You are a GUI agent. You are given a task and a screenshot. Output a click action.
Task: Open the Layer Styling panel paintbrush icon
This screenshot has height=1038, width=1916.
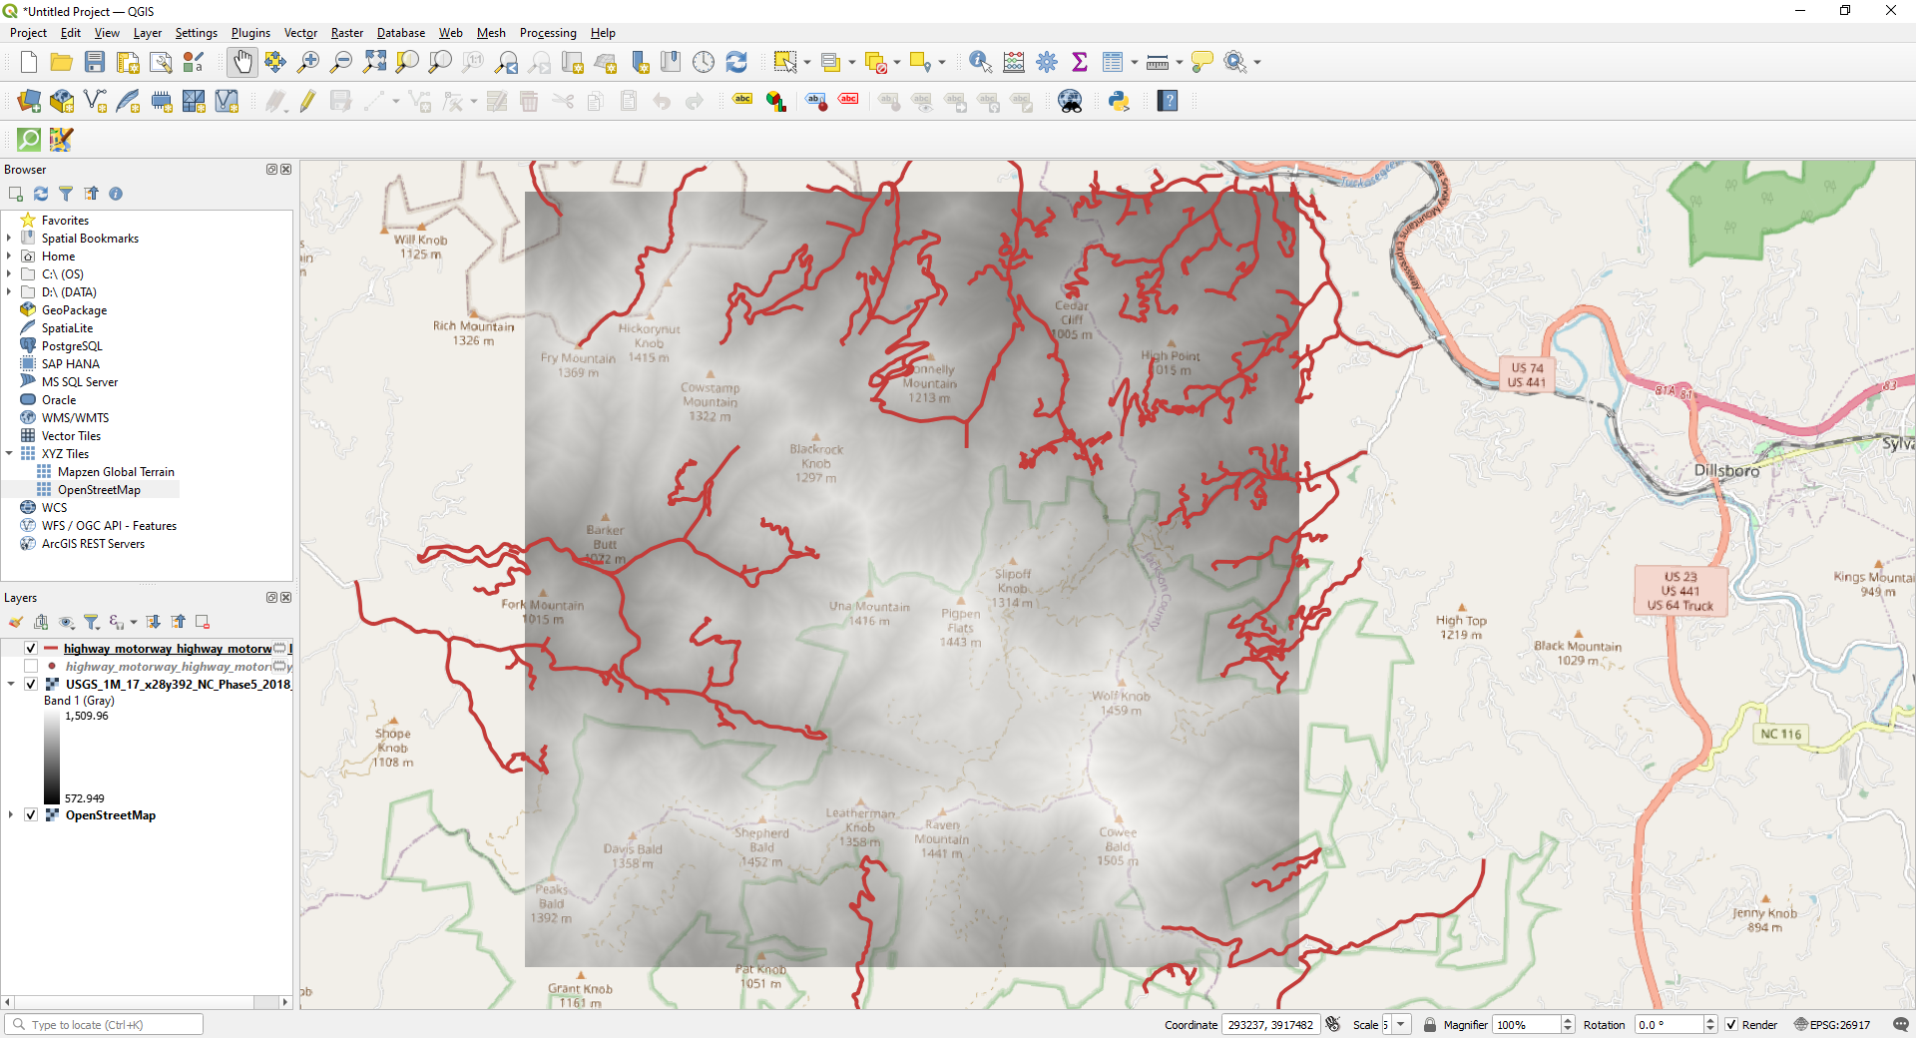[x=16, y=622]
